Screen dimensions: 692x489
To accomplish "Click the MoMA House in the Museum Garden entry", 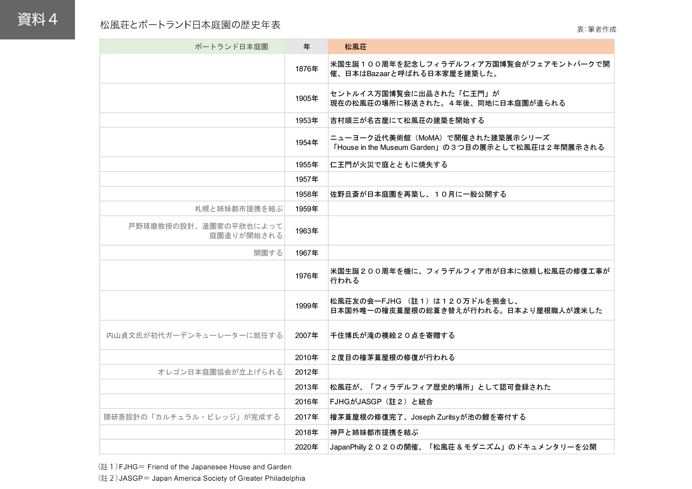I will point(467,142).
